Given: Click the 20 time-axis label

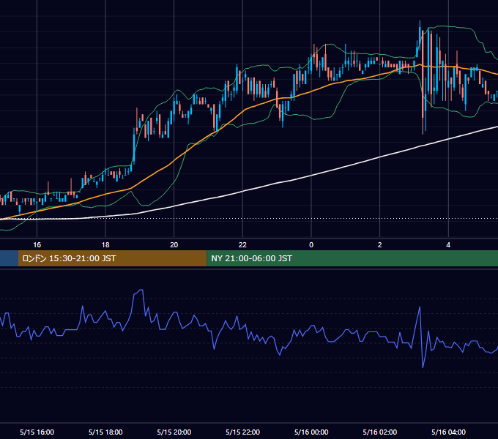Looking at the screenshot, I should pos(174,245).
